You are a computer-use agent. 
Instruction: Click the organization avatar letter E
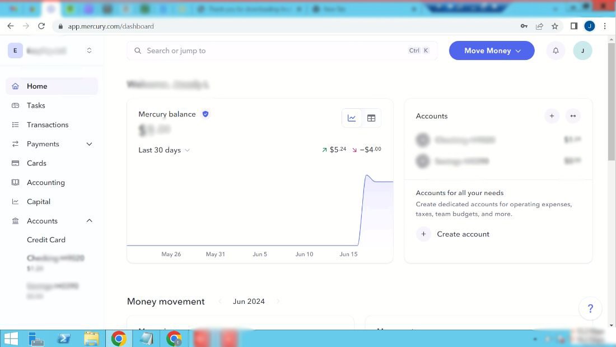click(15, 50)
